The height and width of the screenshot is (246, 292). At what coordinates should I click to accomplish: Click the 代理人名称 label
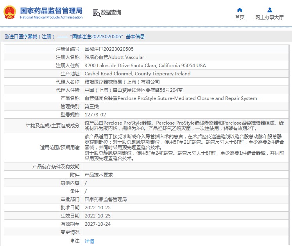click(68, 82)
